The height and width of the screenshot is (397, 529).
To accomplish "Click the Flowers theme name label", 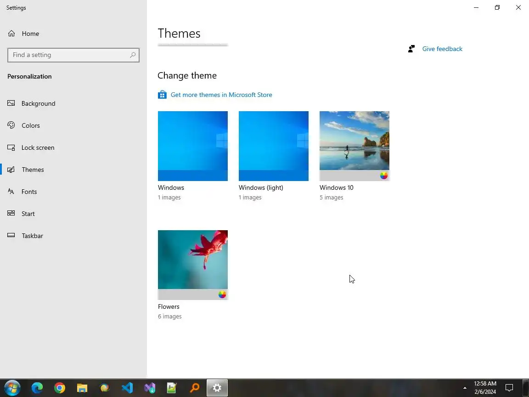I will pos(169,306).
